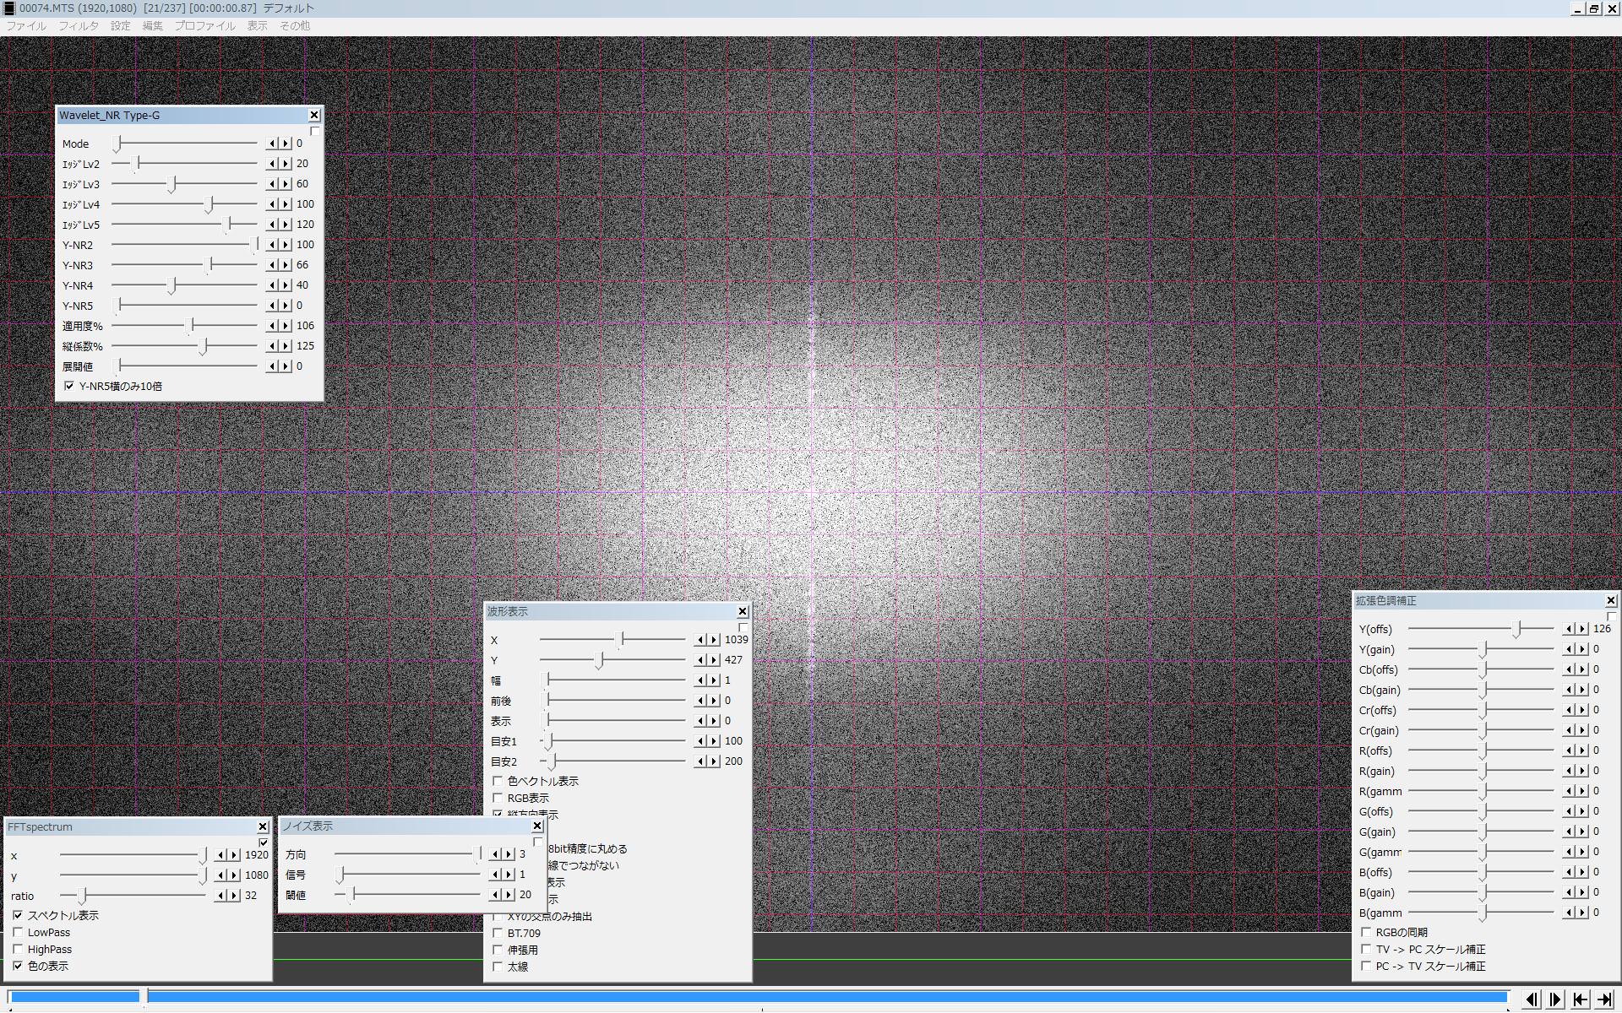This screenshot has height=1013, width=1622.
Task: Decrease Y(offs) value with left arrow
Action: [x=1569, y=629]
